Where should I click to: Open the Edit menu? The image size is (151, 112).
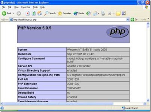click(10, 7)
